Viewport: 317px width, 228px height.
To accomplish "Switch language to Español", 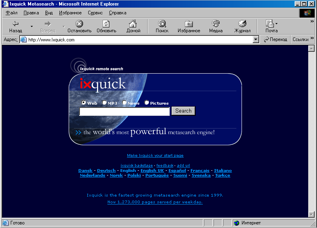I will pos(177,171).
